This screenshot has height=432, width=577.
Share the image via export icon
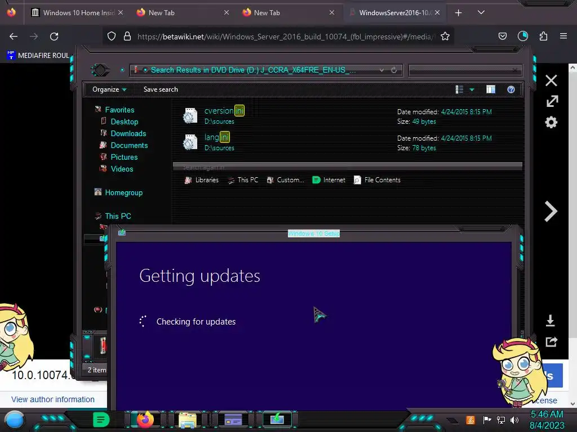pyautogui.click(x=551, y=341)
